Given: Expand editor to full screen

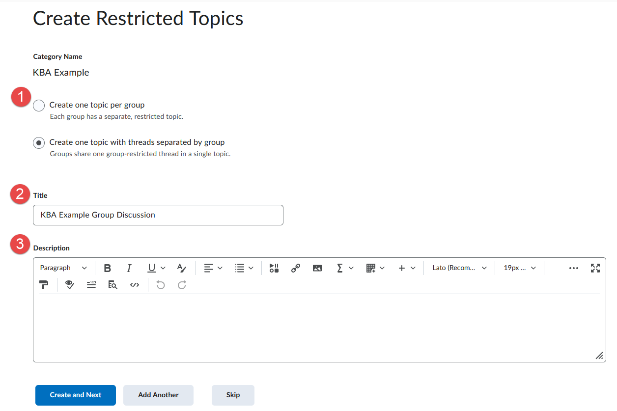Looking at the screenshot, I should [x=595, y=268].
